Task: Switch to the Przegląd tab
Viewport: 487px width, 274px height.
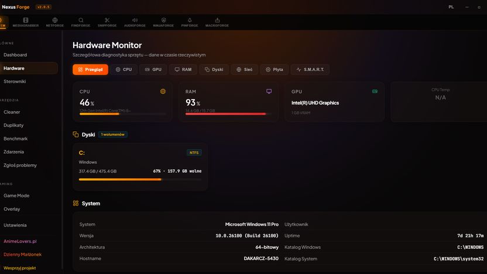Action: click(x=90, y=70)
